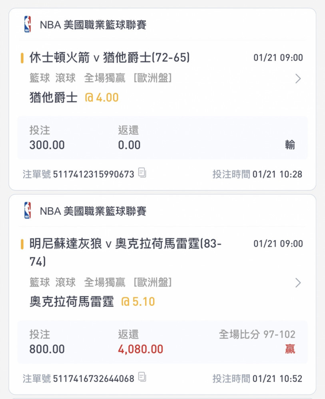Tap the NBA 美國職業籃球聯賽 header in first card
This screenshot has width=325, height=399.
coord(93,25)
